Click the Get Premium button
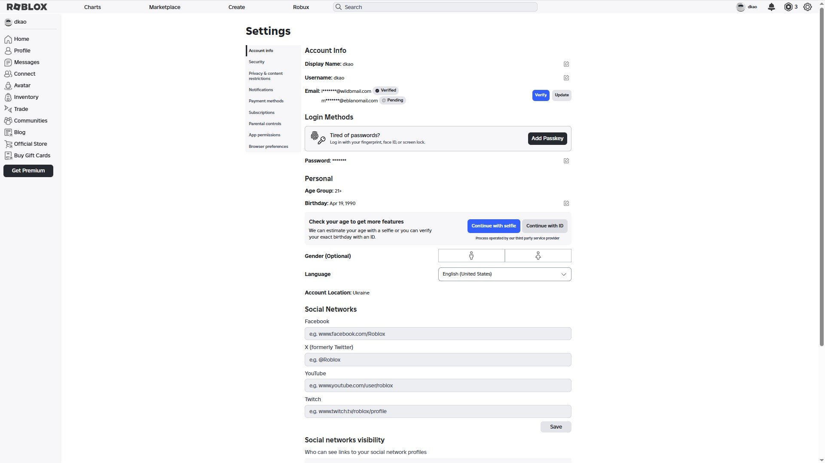Image resolution: width=825 pixels, height=463 pixels. pos(28,171)
